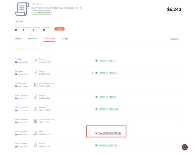Click the TVF info icon
195x154 pixels.
click(19, 28)
